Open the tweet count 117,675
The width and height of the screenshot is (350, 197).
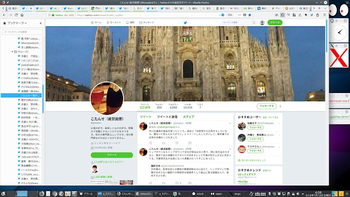coord(145,106)
